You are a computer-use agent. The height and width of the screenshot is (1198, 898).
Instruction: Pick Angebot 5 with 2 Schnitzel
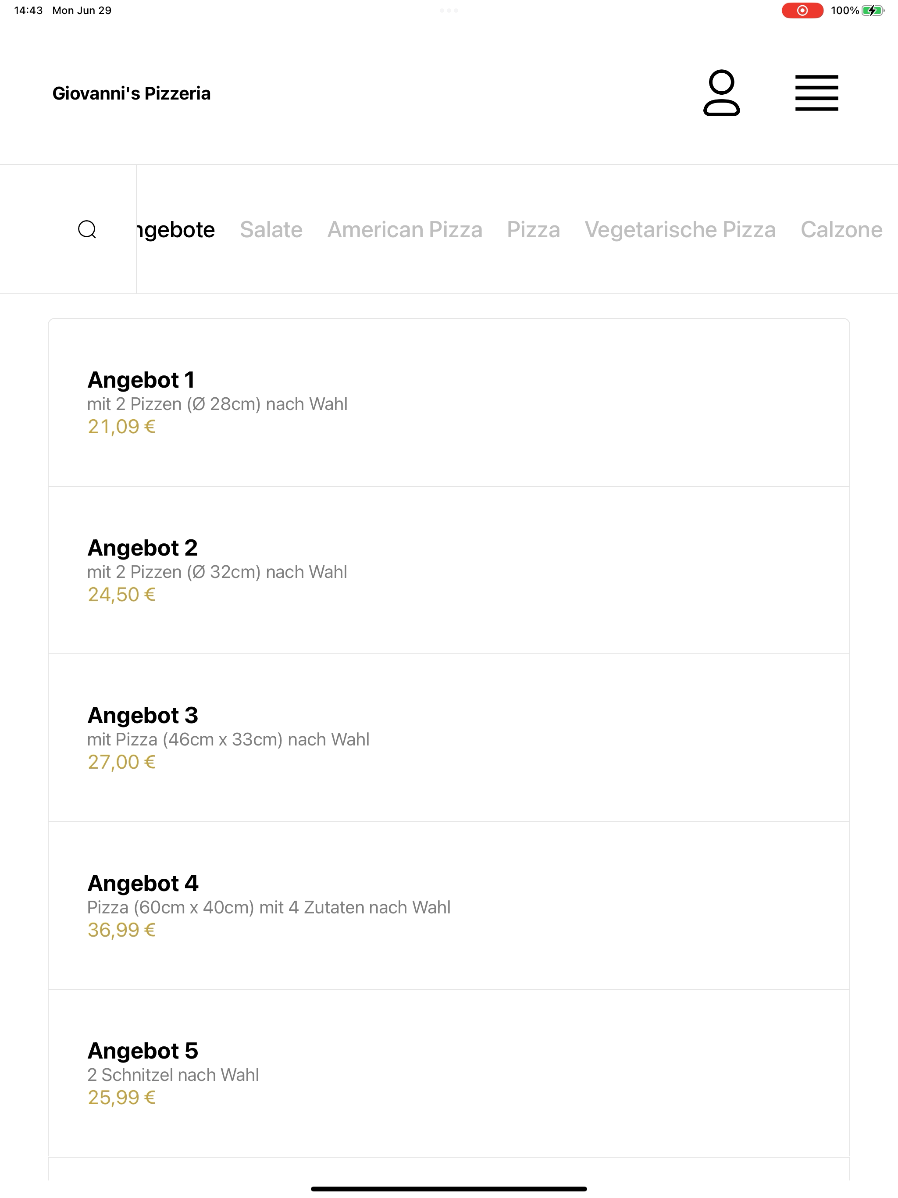449,1073
